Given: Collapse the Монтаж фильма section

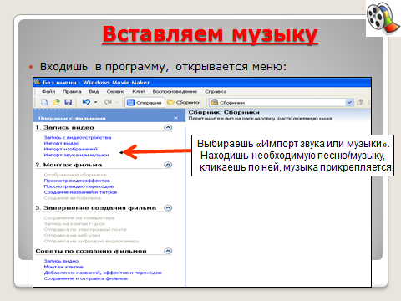Looking at the screenshot, I should tap(168, 165).
